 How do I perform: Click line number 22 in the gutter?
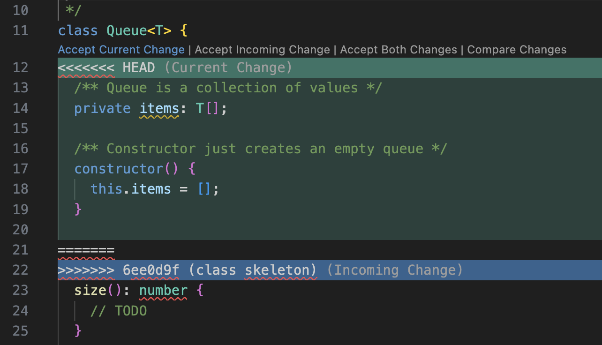pos(21,270)
